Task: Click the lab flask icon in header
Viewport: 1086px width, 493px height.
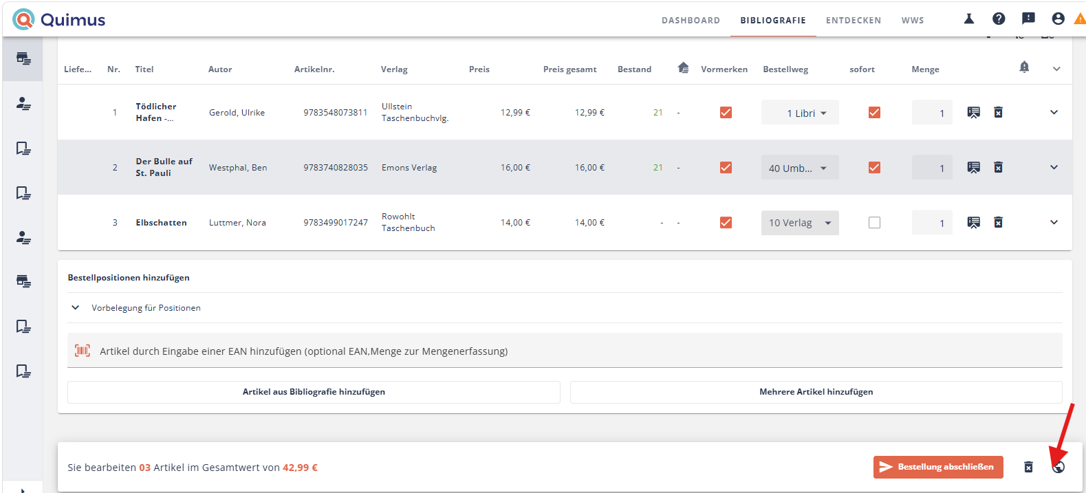Action: [969, 19]
